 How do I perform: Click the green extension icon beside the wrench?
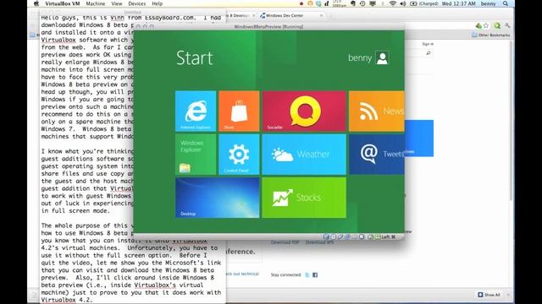pyautogui.click(x=497, y=25)
